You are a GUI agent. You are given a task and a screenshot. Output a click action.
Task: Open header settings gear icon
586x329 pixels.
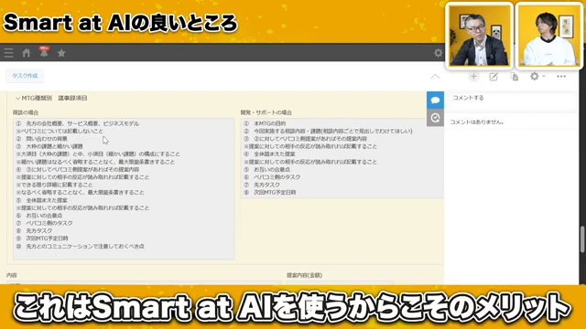[x=438, y=53]
